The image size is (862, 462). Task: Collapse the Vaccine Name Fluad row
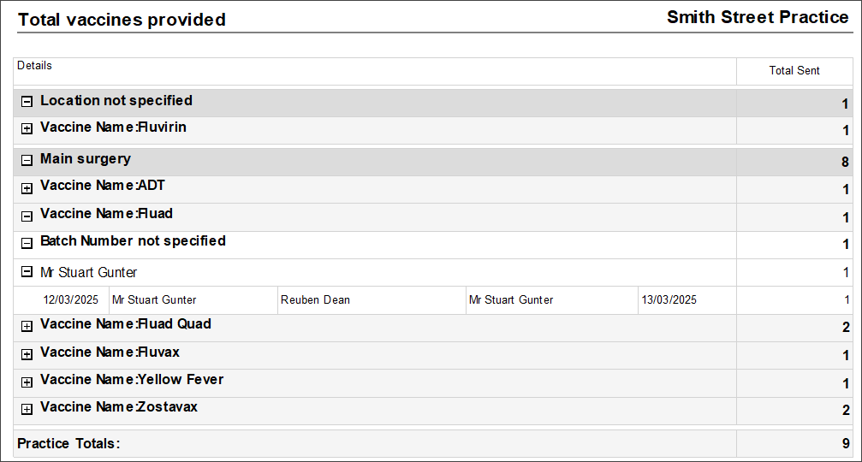[x=27, y=216]
